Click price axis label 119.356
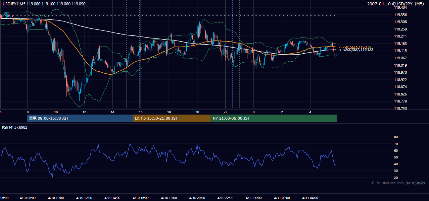This screenshot has height=201, width=429. pyautogui.click(x=400, y=15)
